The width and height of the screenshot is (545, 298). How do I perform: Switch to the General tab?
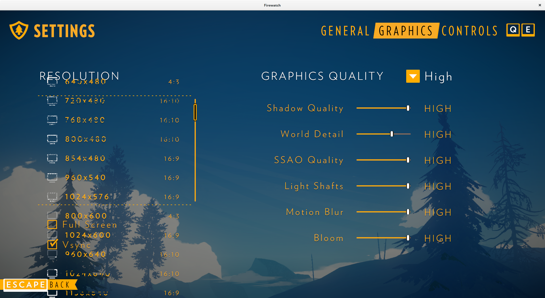[345, 31]
